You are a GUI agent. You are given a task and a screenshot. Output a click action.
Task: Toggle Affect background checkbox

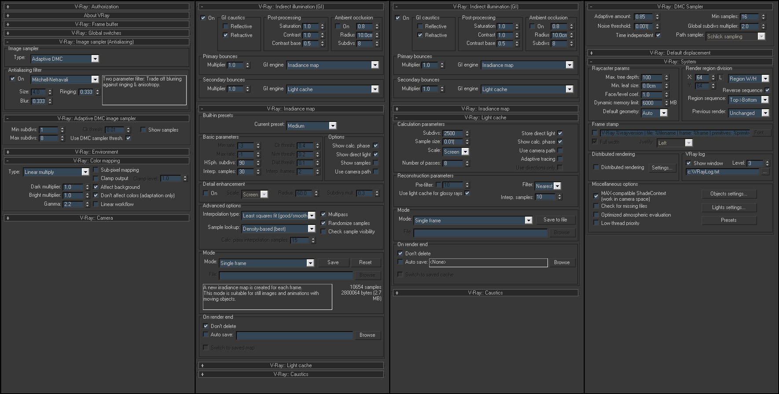tap(96, 187)
